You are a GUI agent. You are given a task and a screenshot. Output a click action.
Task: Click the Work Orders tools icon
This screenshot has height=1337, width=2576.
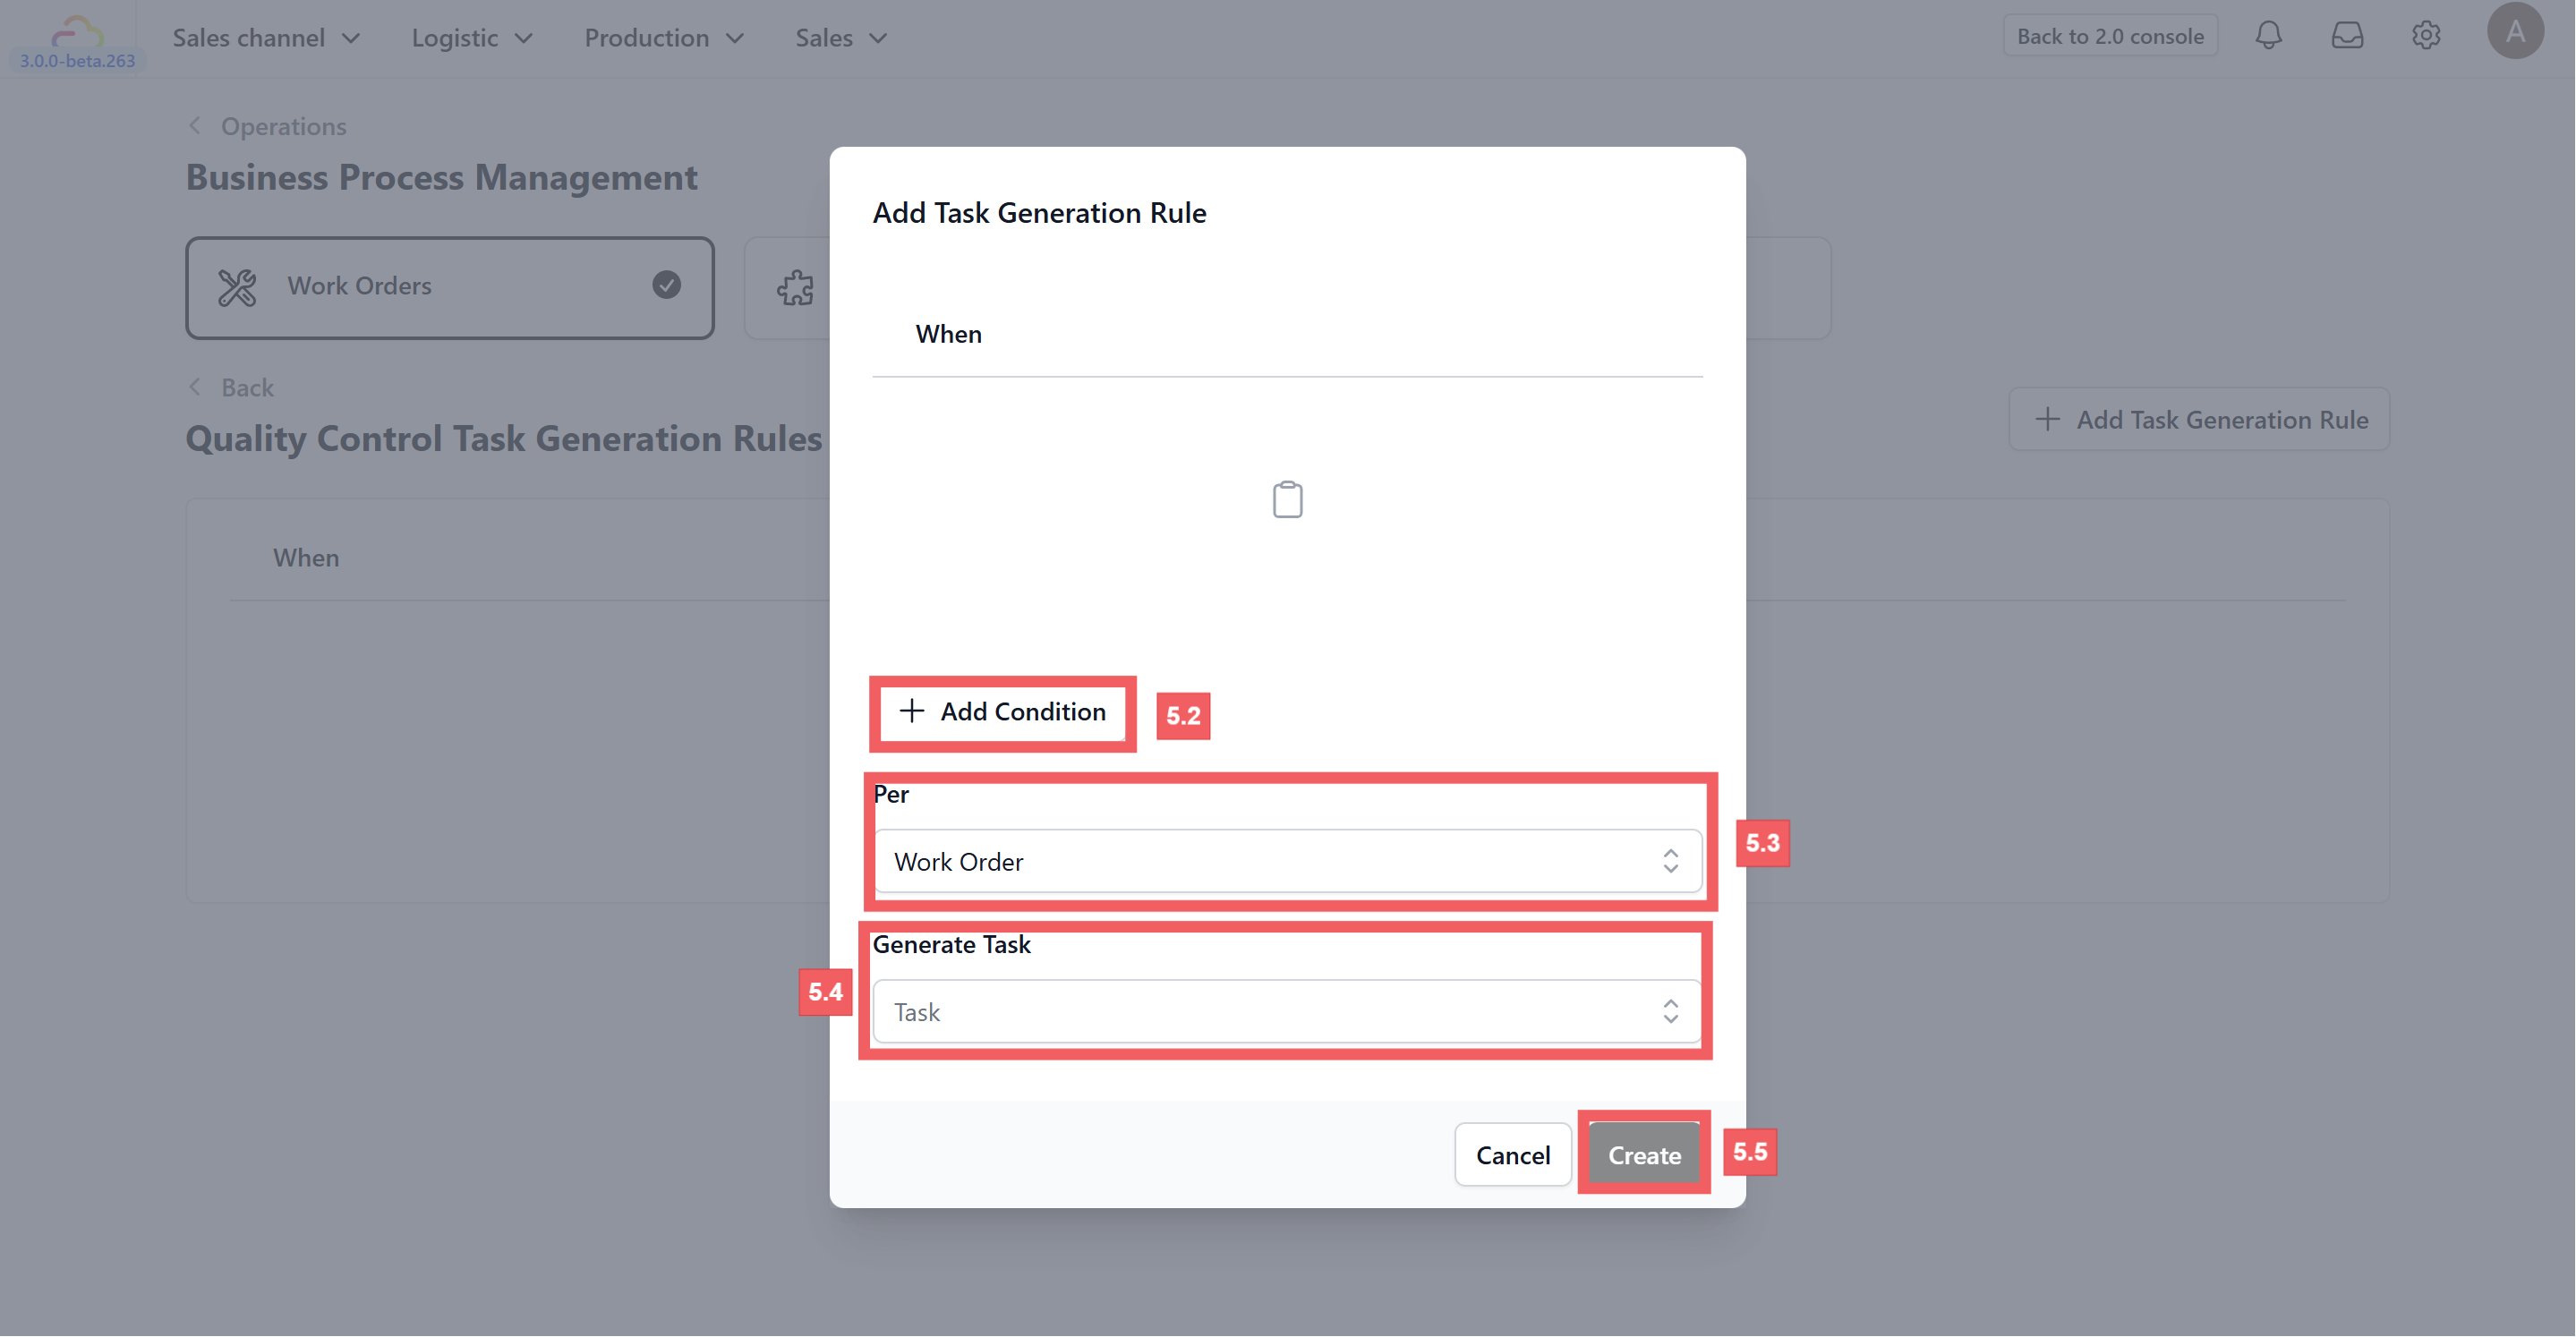(237, 287)
